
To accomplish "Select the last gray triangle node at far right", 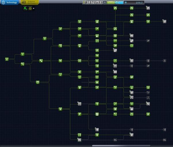I will (164, 129).
